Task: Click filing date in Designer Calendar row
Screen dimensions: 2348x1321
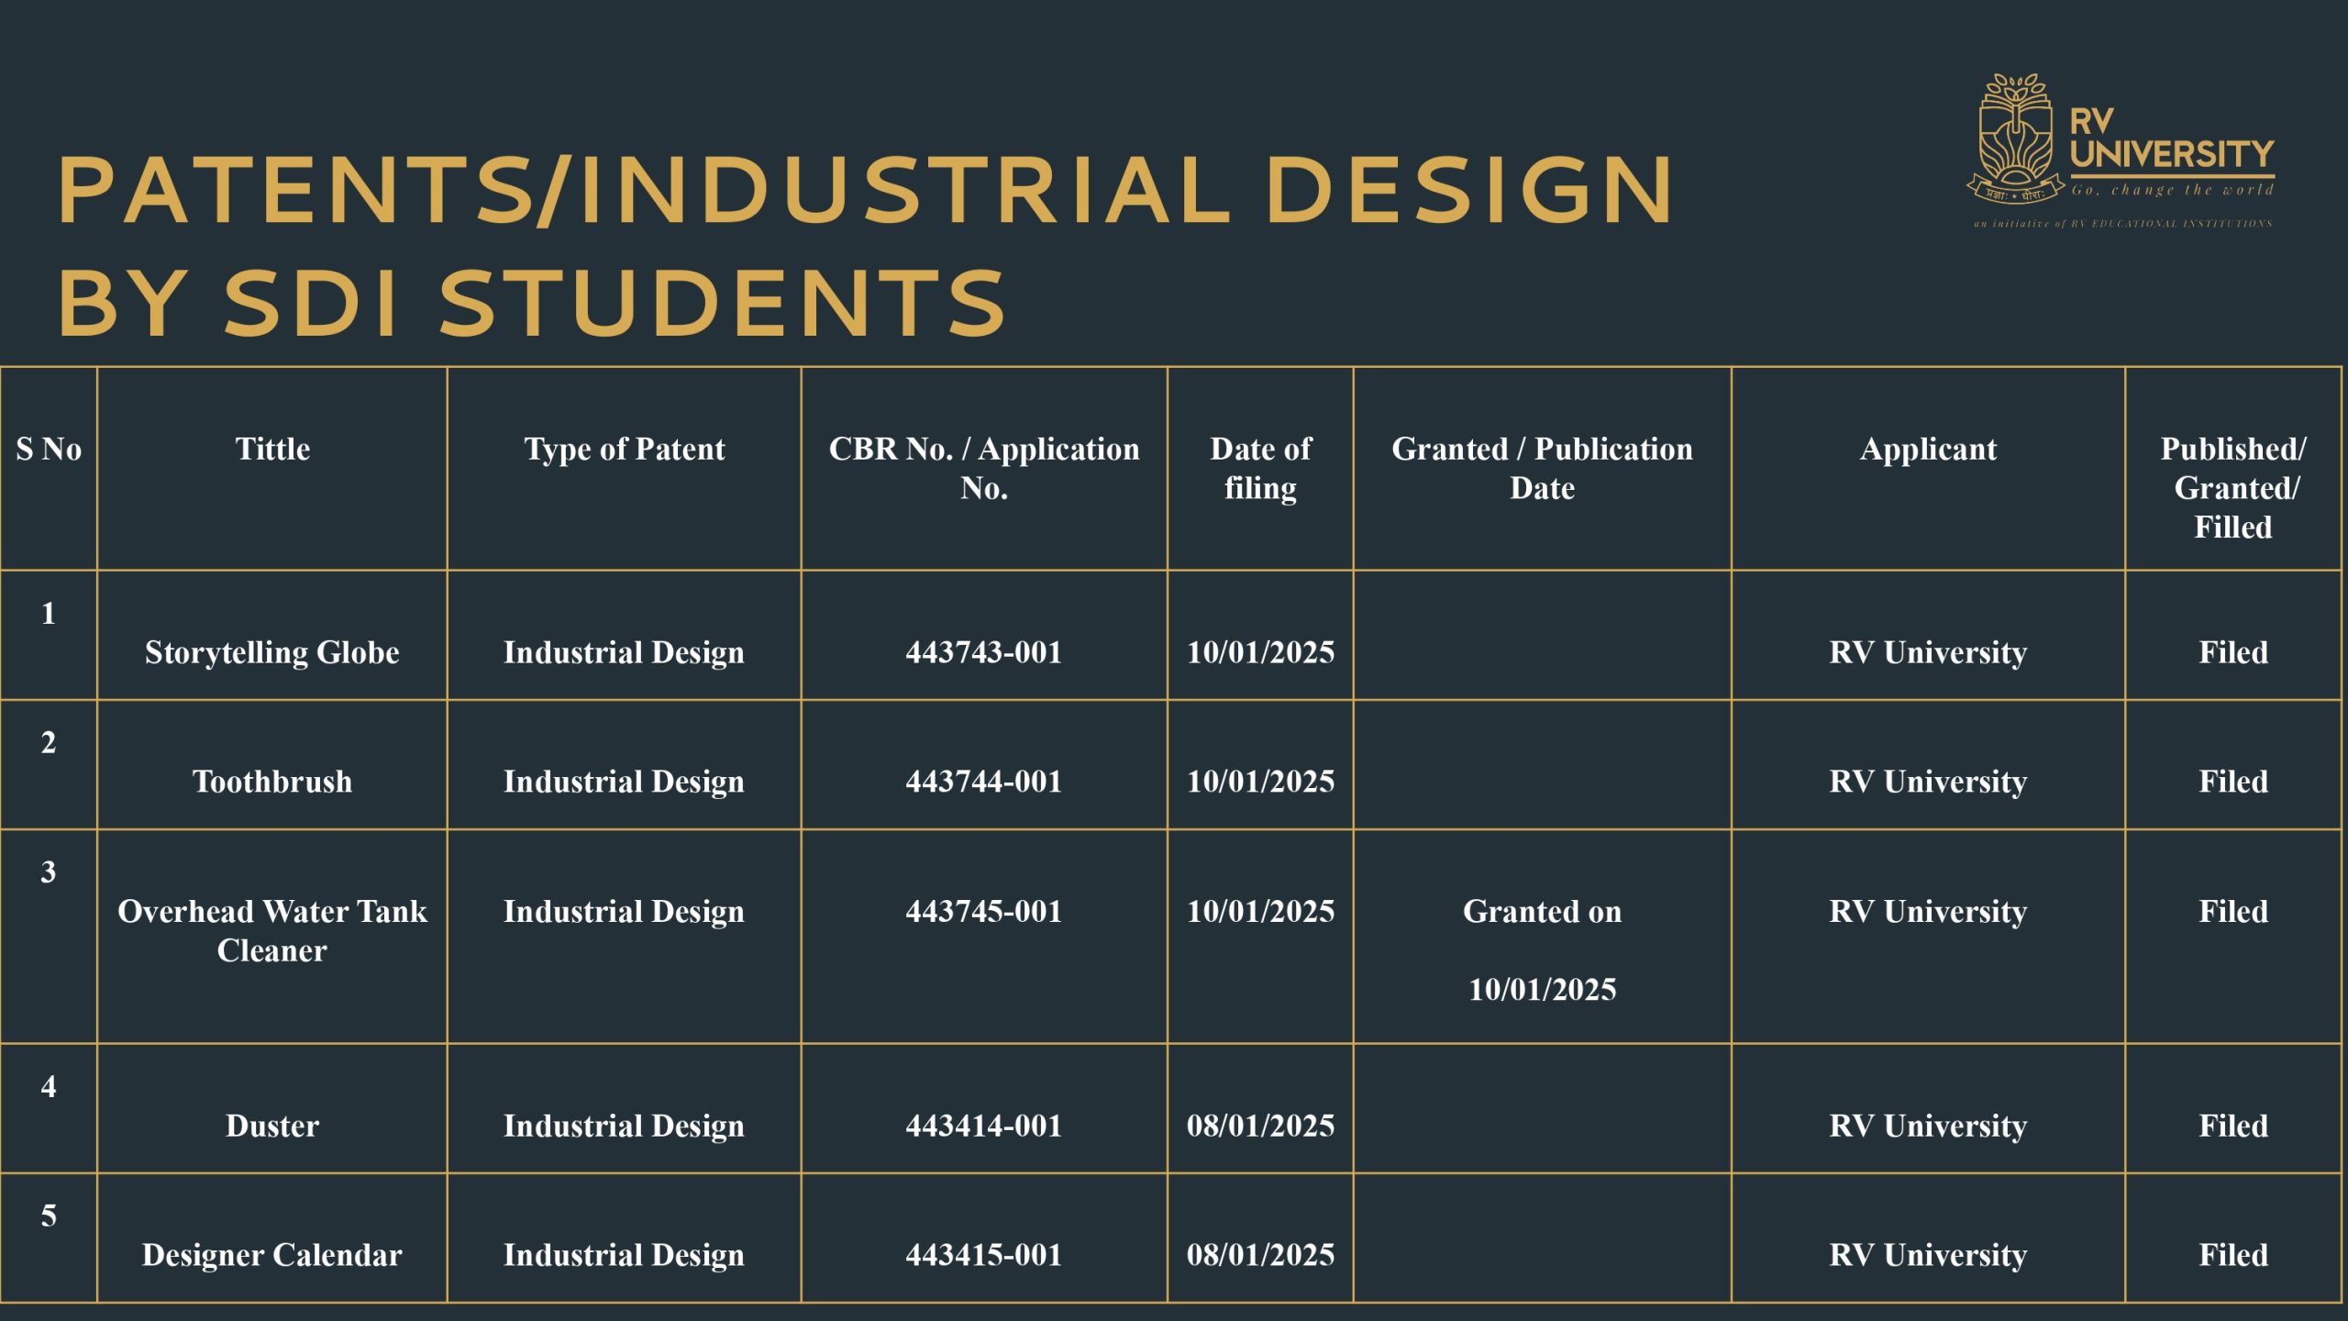Action: 1260,1255
